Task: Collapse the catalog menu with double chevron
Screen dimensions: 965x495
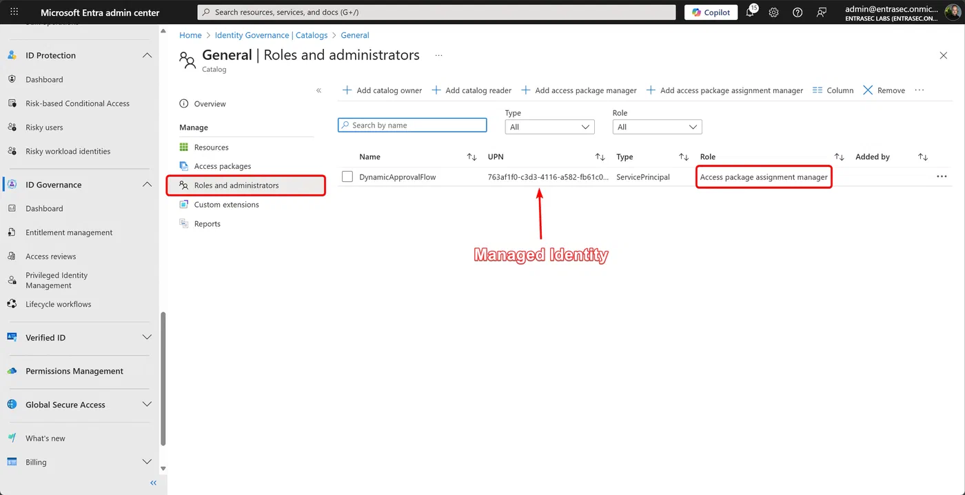Action: (x=318, y=90)
